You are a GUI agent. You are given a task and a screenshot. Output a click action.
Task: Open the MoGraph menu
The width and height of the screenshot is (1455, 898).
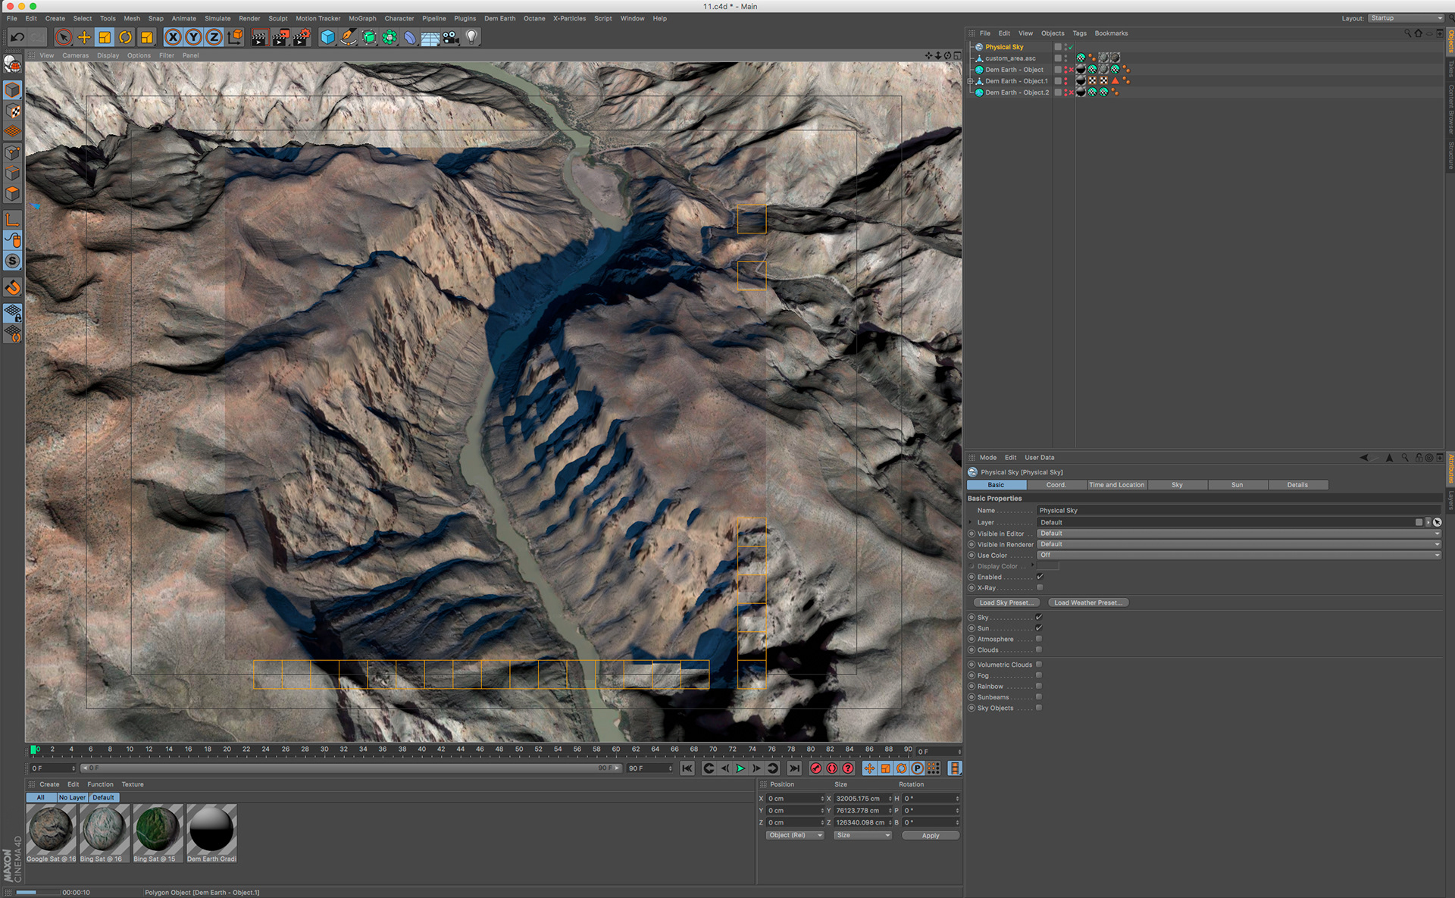[362, 18]
